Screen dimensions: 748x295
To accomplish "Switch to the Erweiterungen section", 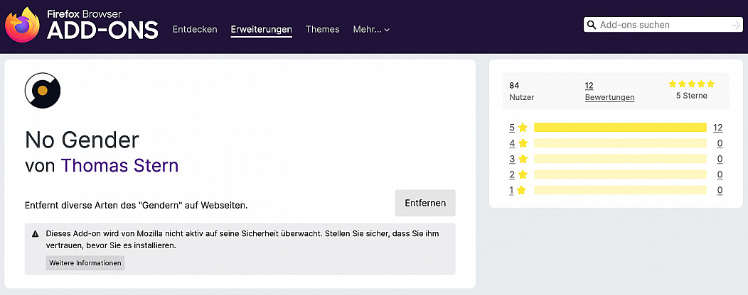I will (261, 29).
